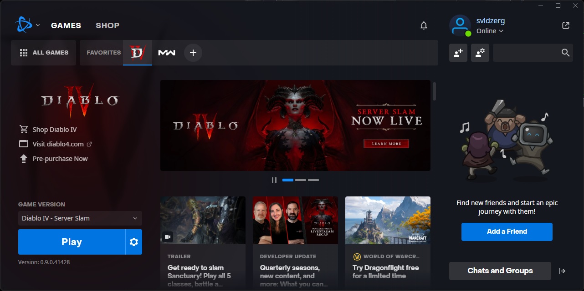Expand the Online status dropdown
The height and width of the screenshot is (291, 584).
(490, 31)
